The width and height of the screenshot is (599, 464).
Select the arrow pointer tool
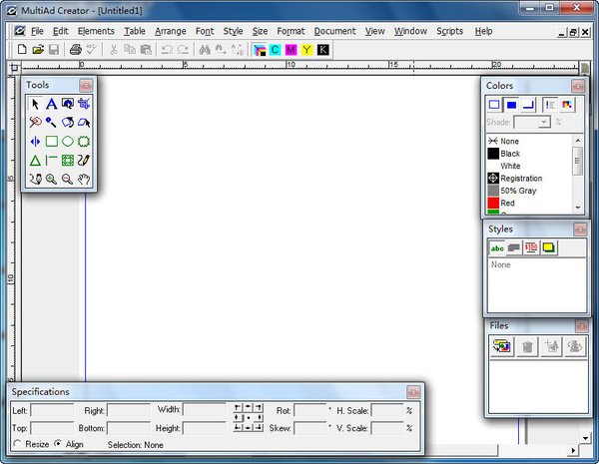point(35,104)
